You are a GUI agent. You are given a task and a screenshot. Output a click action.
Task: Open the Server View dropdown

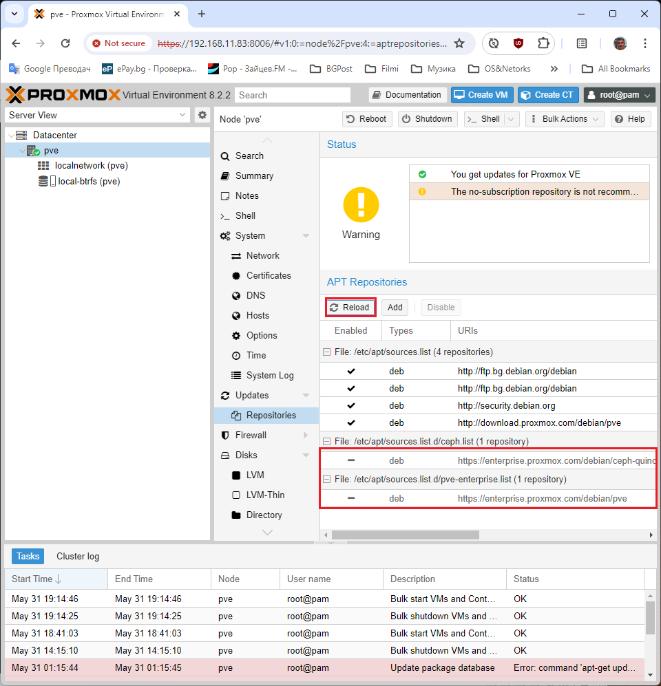click(98, 115)
